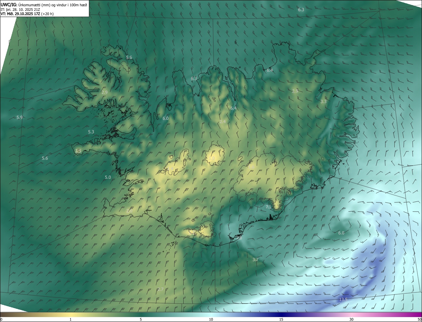Click the 2.9 value in the Westfjords
This screenshot has width=422, height=322.
(x=105, y=92)
